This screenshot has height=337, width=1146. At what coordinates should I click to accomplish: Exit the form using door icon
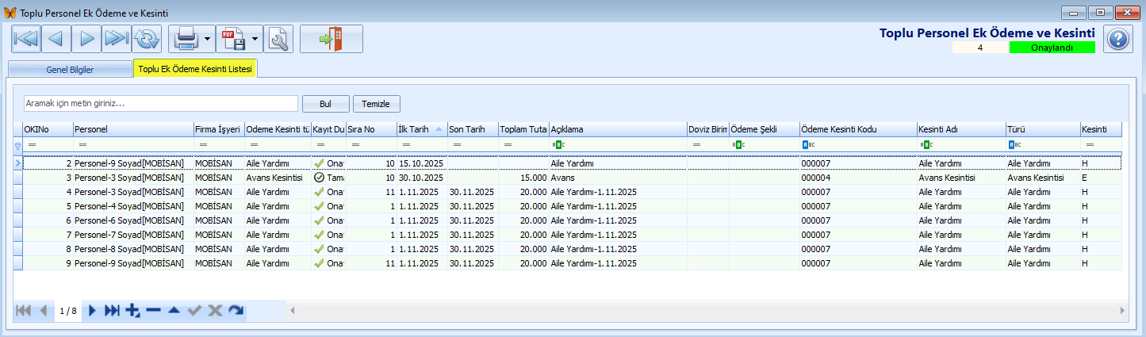point(331,38)
